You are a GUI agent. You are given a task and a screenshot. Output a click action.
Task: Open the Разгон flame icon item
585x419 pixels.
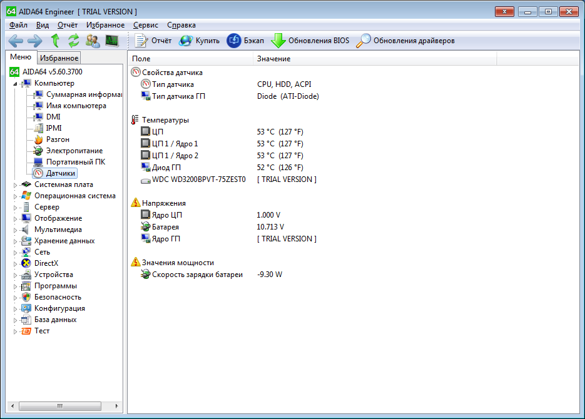pos(38,139)
